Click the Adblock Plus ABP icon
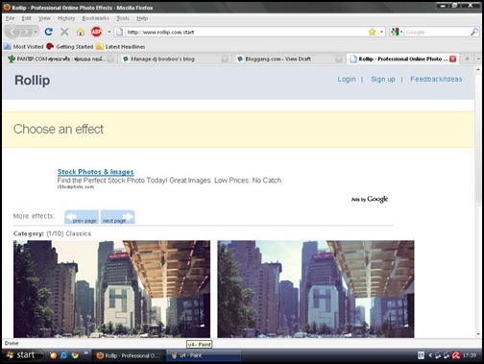Image resolution: width=484 pixels, height=364 pixels. pos(96,32)
